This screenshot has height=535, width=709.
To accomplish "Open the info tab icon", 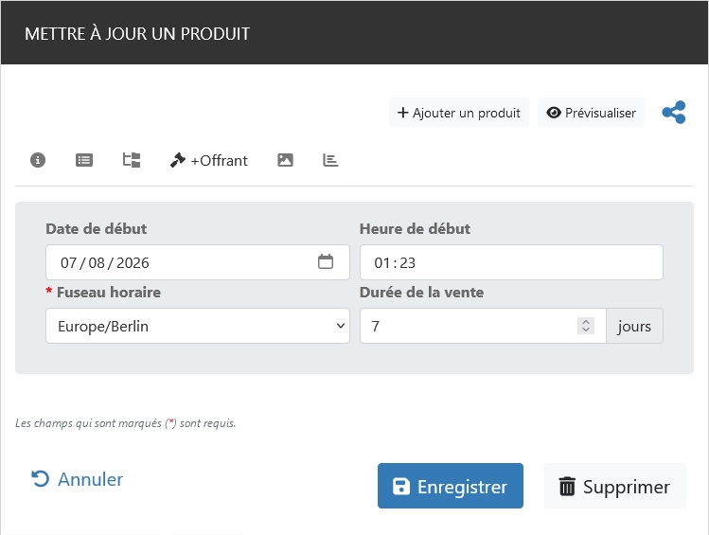I will (x=38, y=160).
